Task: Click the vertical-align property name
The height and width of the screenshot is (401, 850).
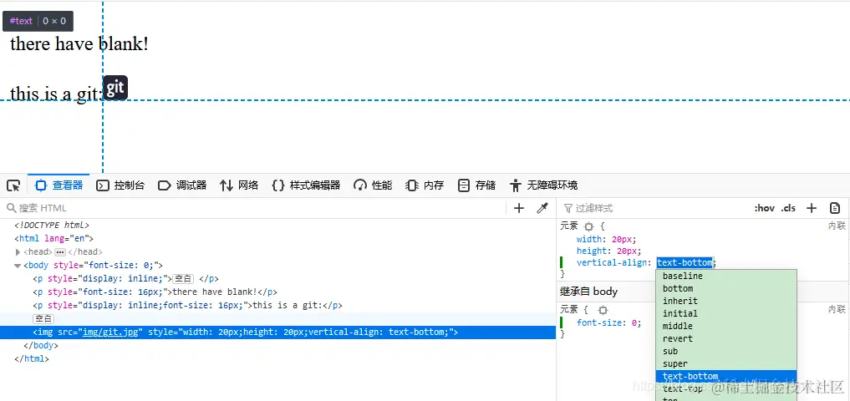Action: coord(613,263)
